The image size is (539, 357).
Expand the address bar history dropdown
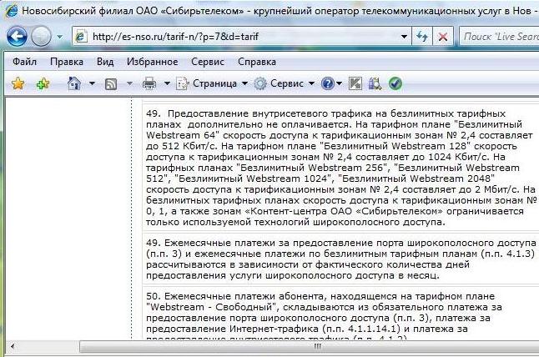coord(404,37)
